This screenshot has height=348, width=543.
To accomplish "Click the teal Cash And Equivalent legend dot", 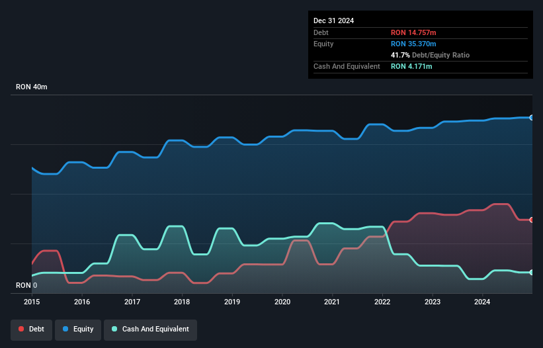I will point(114,329).
